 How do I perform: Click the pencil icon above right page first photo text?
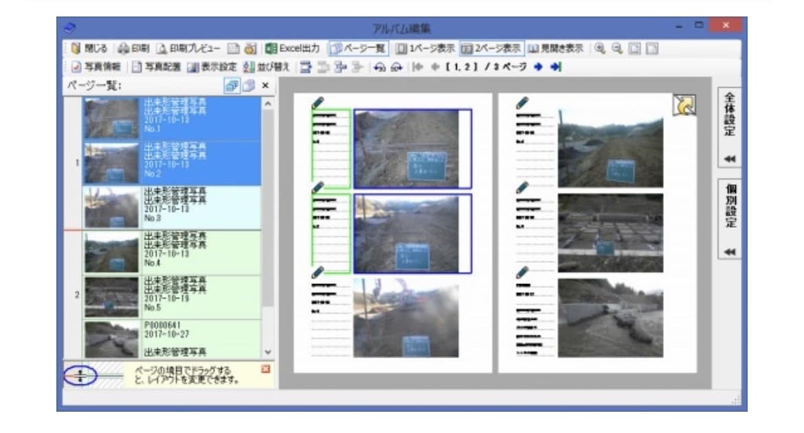[x=522, y=102]
